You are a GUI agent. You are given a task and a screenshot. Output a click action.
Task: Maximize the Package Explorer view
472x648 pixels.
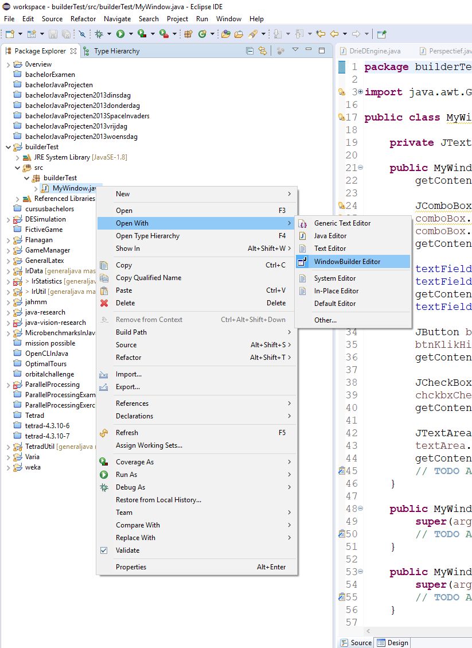coord(322,51)
